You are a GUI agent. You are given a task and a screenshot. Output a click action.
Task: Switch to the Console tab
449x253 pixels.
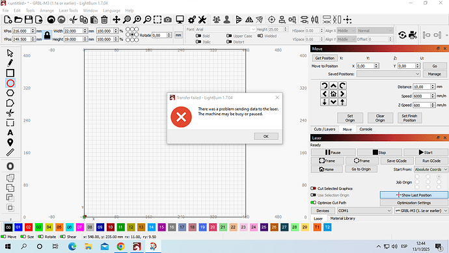[x=366, y=129]
